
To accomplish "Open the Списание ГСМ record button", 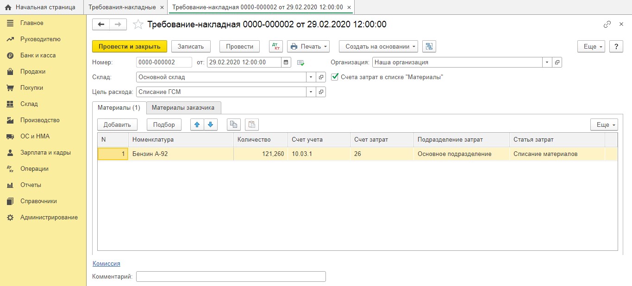I will [321, 92].
